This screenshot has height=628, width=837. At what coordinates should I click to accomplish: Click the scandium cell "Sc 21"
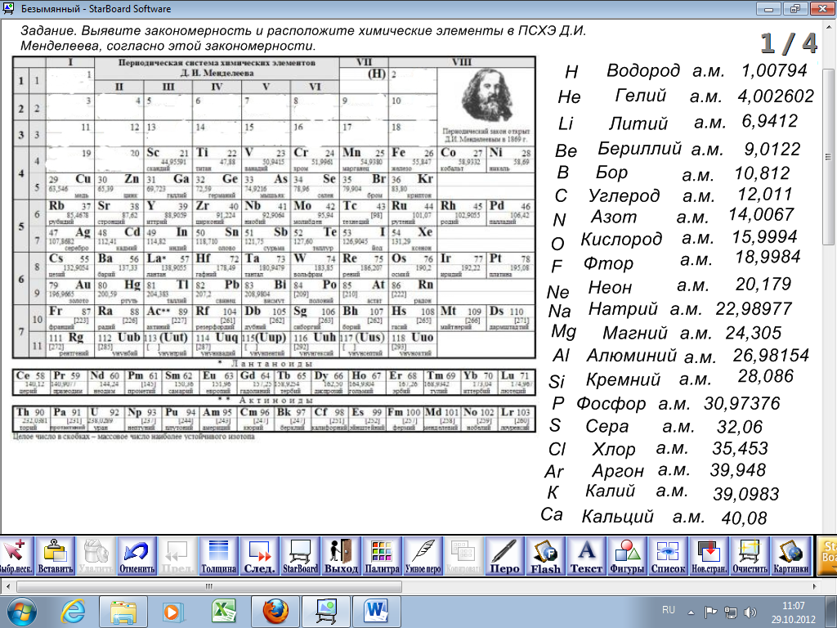[x=168, y=159]
